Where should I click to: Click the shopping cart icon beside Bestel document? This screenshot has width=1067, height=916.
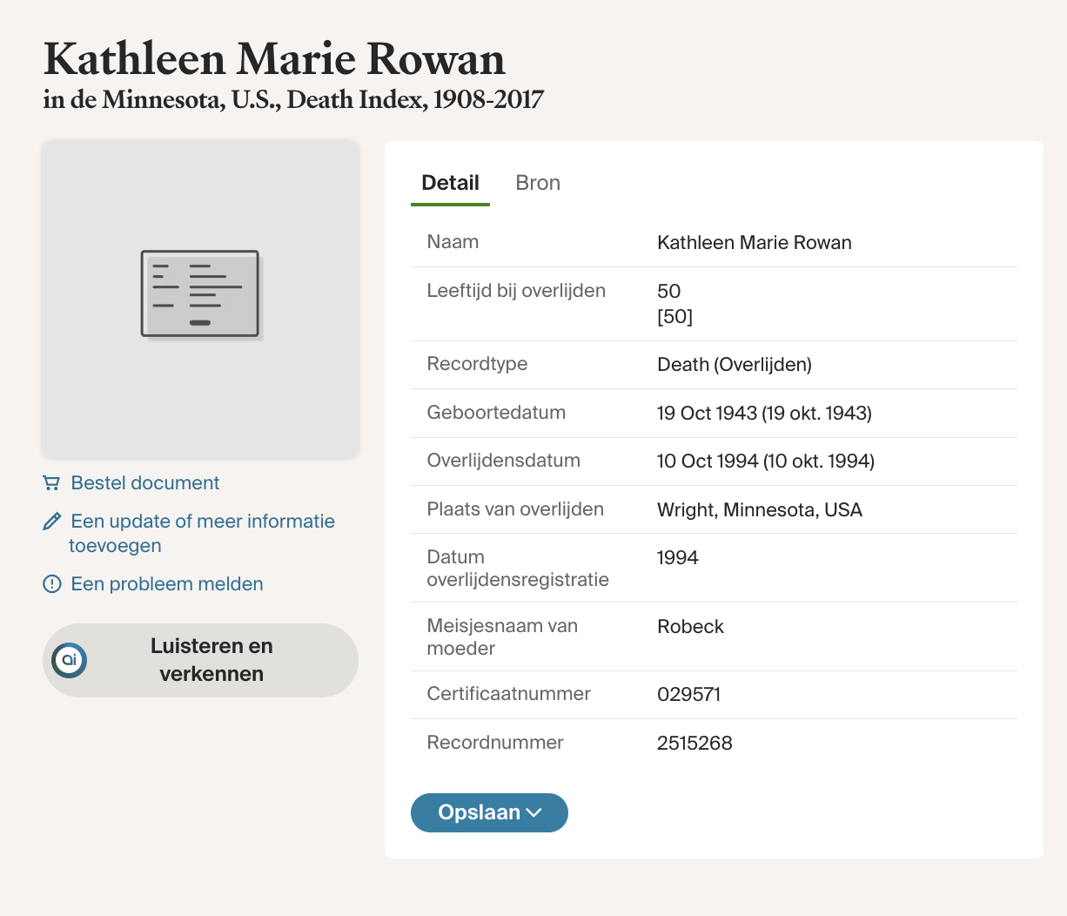(51, 482)
